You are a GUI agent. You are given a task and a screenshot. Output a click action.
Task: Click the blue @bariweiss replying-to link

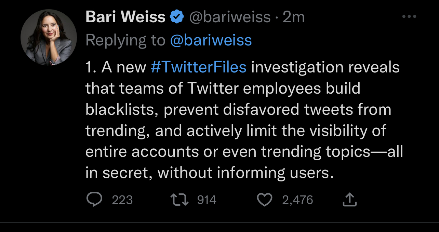(x=211, y=40)
